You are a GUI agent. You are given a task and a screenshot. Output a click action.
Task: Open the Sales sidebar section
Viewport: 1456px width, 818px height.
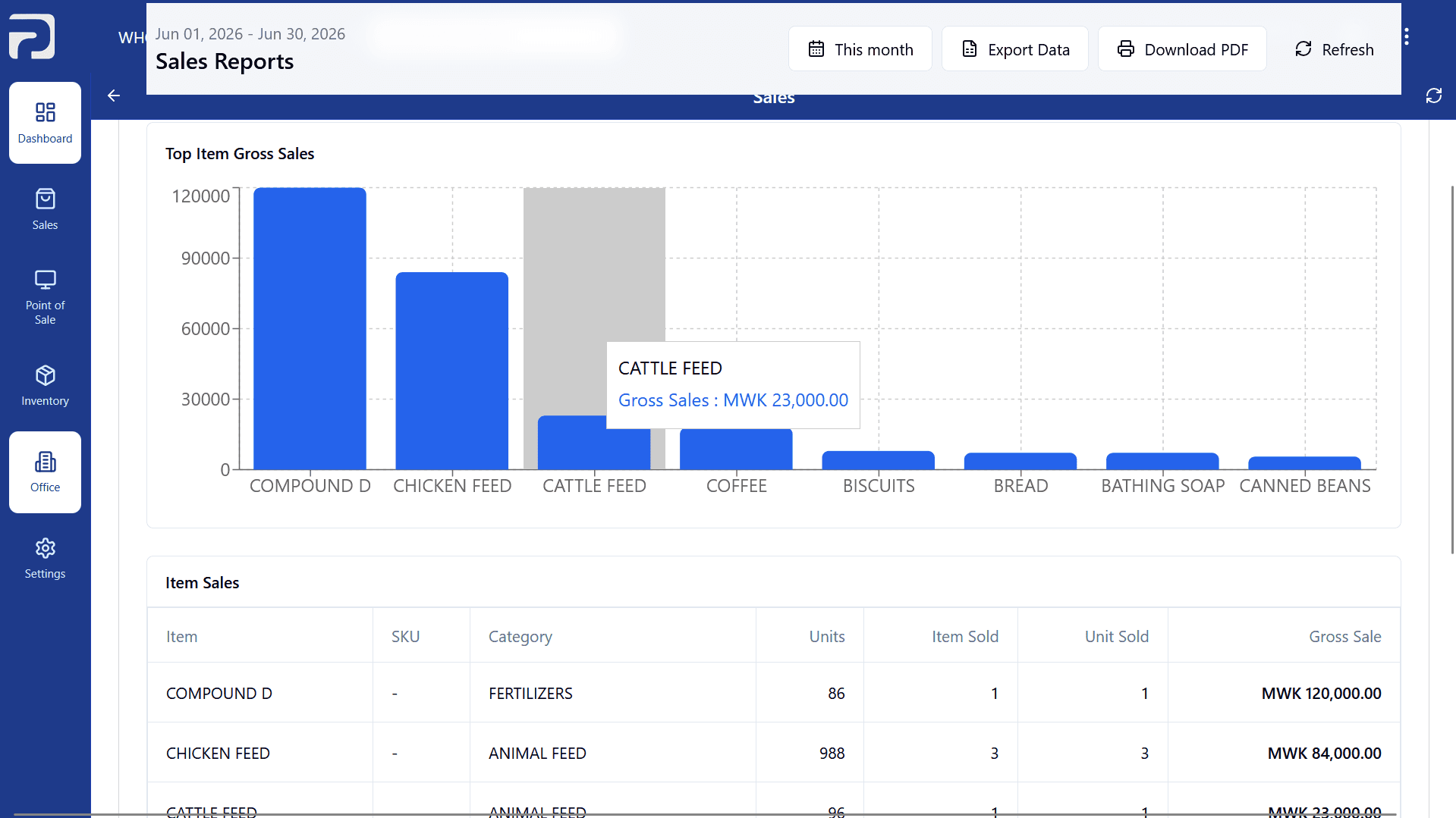tap(45, 209)
